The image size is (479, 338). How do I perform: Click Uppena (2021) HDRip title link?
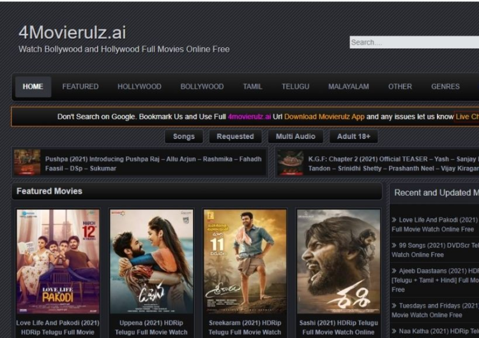pyautogui.click(x=151, y=328)
